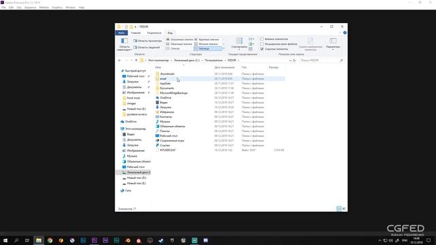Select the Поиски folder
The image size is (436, 245).
(x=165, y=131)
